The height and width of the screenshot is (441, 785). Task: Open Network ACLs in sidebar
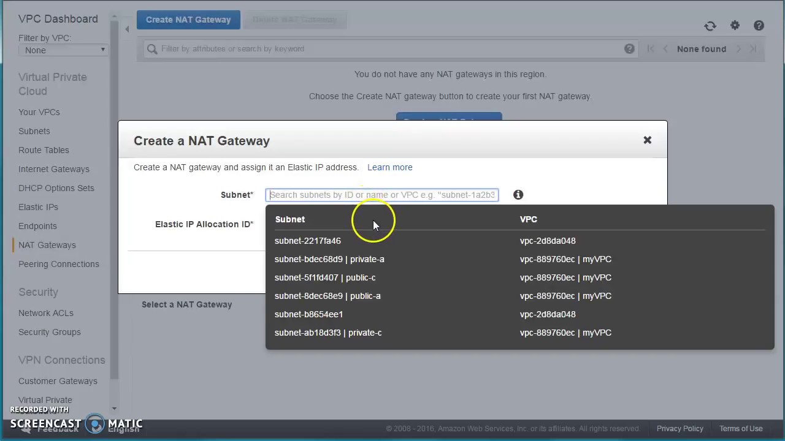point(46,313)
